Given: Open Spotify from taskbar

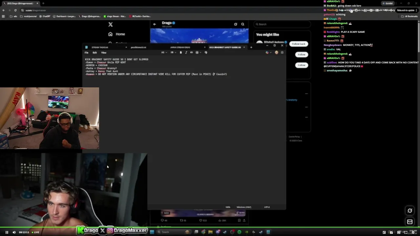Looking at the screenshot, I should coord(239,232).
